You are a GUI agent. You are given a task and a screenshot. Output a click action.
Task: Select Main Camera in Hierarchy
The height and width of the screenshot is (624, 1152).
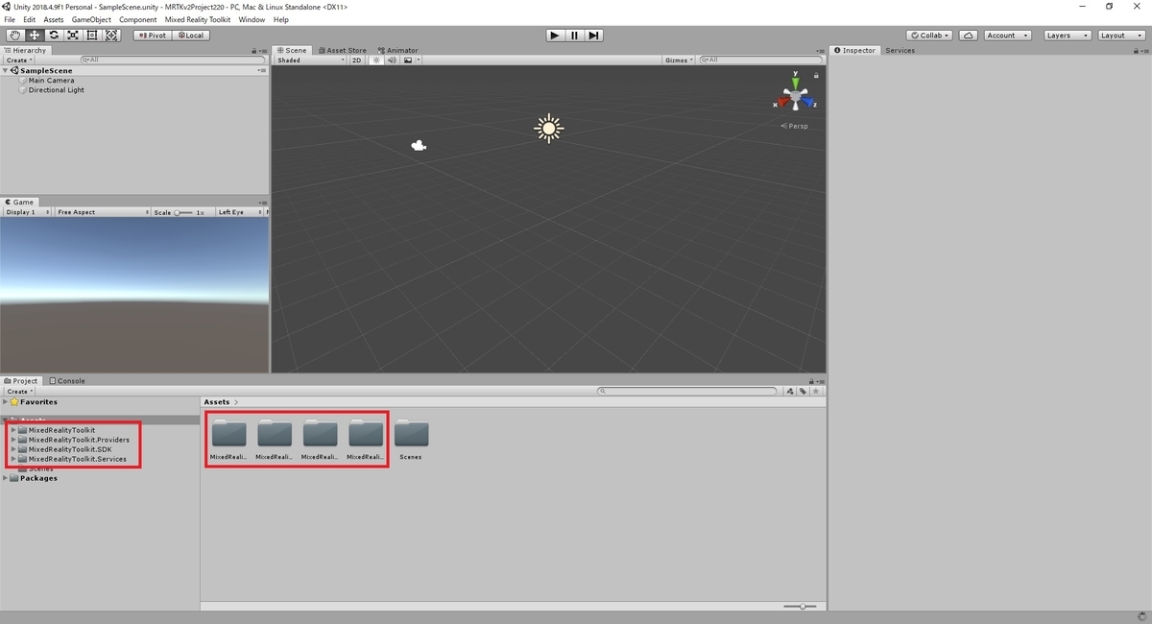51,81
